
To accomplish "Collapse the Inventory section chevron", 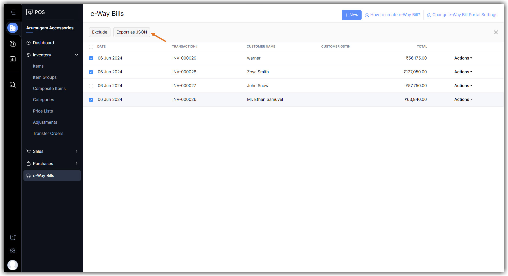I will [77, 55].
